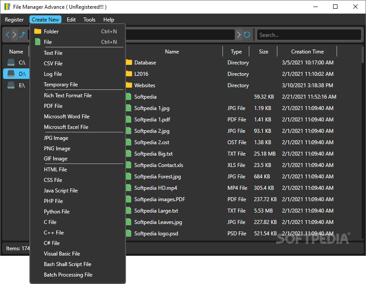Viewport: 366px width, 284px height.
Task: Choose Log File from menu
Action: 78,74
